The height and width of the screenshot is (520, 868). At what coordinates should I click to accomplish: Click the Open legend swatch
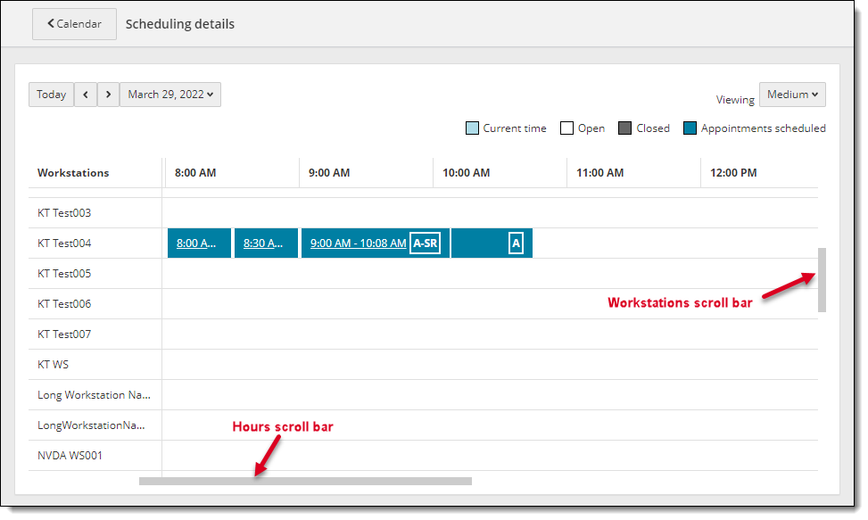click(x=566, y=128)
